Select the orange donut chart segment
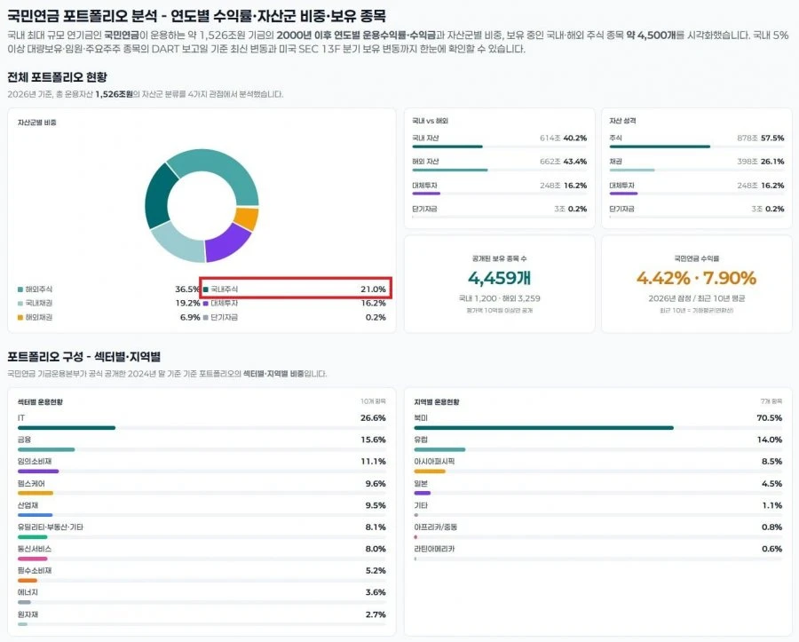The height and width of the screenshot is (642, 799). [247, 218]
